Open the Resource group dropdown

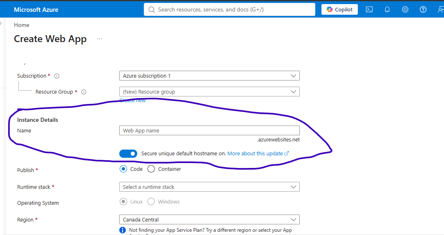pyautogui.click(x=209, y=92)
